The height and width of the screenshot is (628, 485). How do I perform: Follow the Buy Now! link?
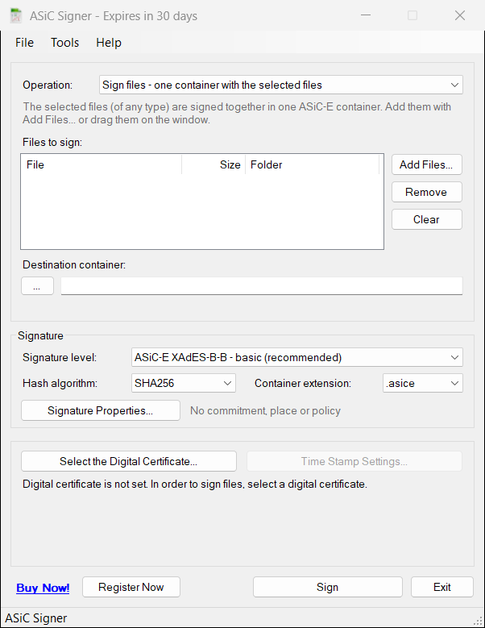(x=43, y=588)
